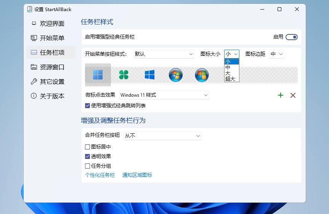The width and height of the screenshot is (329, 214).
Task: Click the StartAllBack app icon in title bar
Action: pyautogui.click(x=30, y=9)
